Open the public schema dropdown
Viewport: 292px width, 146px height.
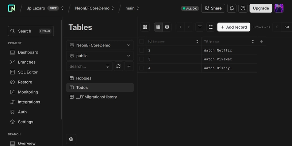click(x=100, y=56)
